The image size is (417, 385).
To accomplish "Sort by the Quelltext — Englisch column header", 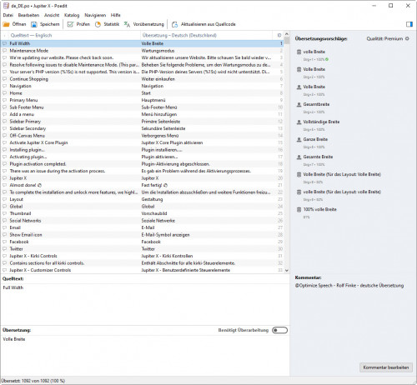I will (x=31, y=35).
